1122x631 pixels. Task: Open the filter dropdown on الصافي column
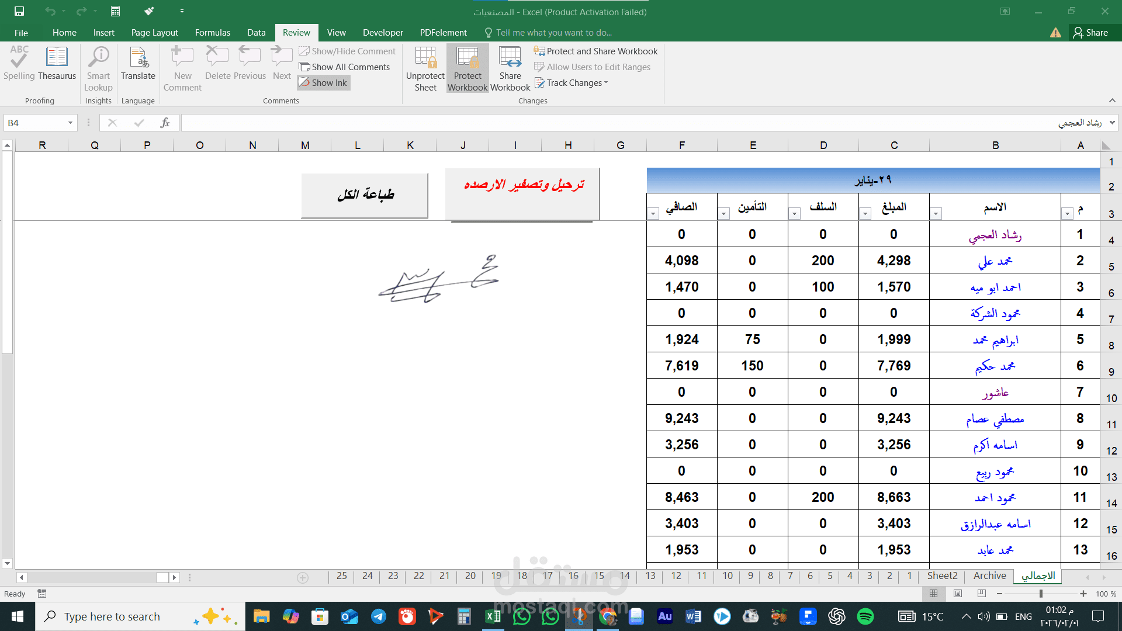coord(653,214)
